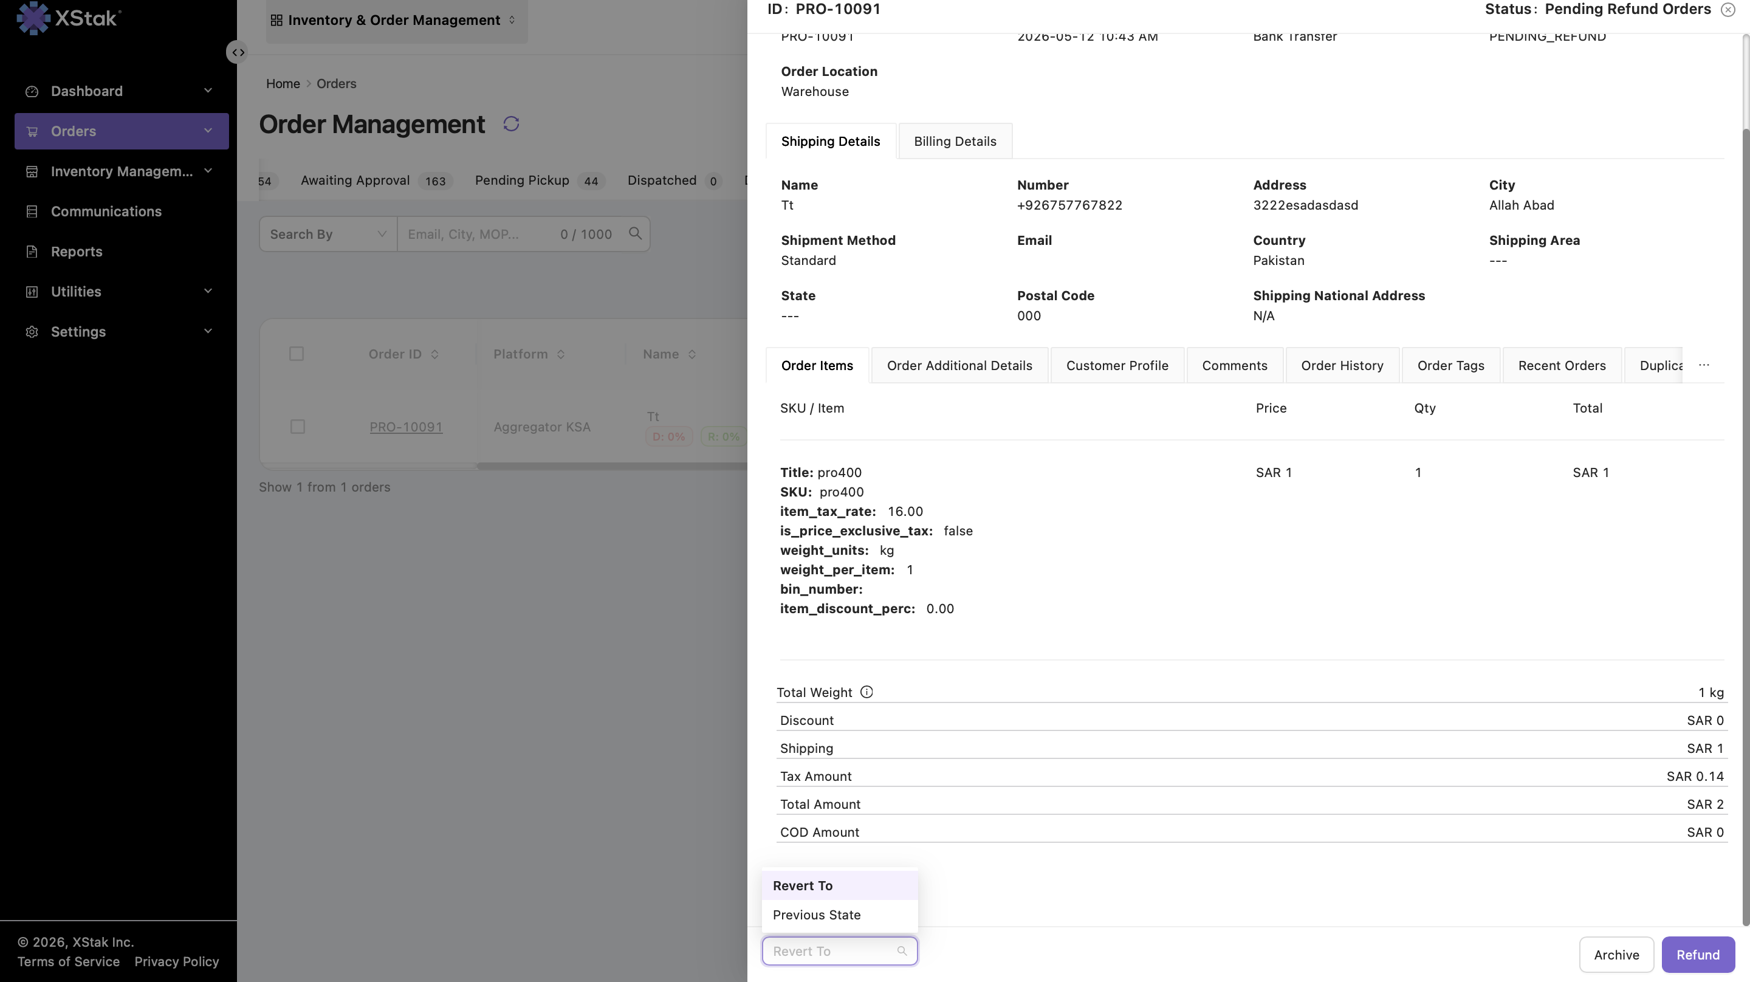Viewport: 1750px width, 982px height.
Task: Click the Reports document icon
Action: [31, 252]
